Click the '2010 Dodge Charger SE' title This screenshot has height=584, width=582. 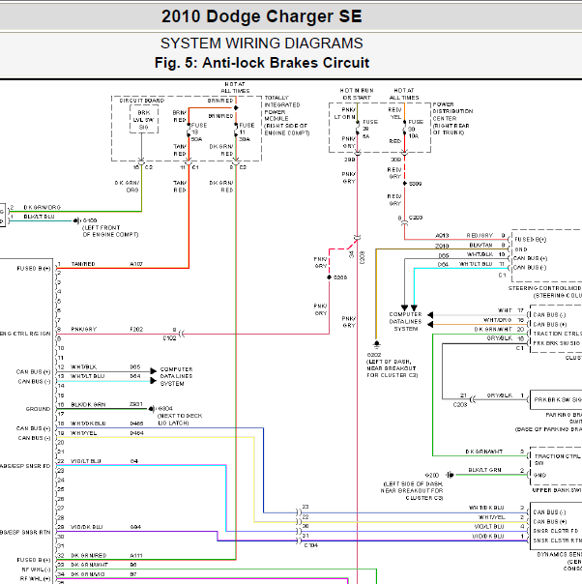click(x=261, y=16)
